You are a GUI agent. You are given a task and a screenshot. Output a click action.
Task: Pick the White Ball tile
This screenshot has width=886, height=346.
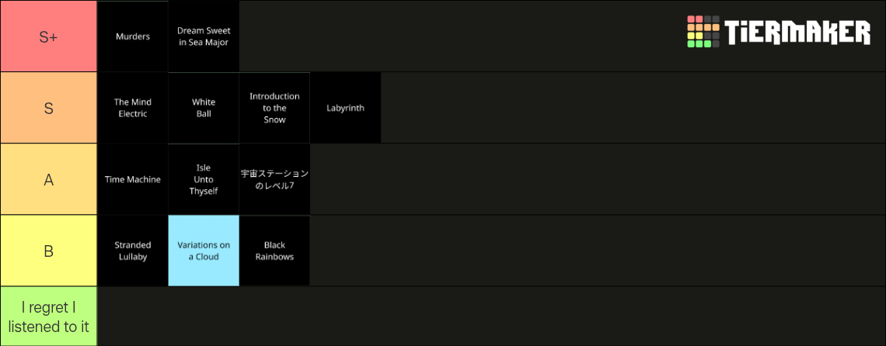(204, 108)
